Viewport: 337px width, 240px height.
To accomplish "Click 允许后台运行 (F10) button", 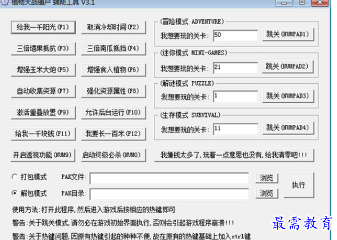I will (113, 113).
